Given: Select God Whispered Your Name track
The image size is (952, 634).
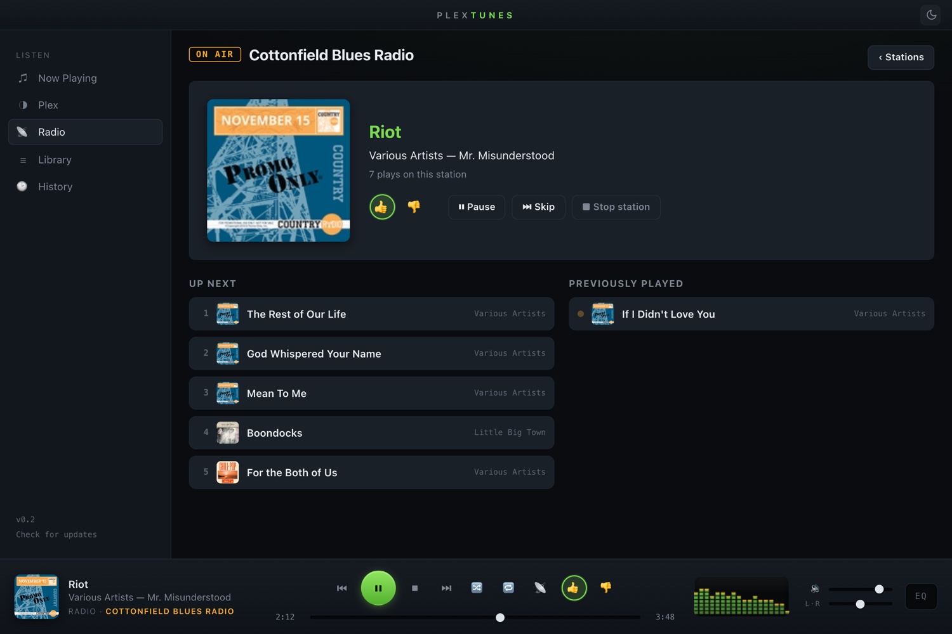Looking at the screenshot, I should point(371,353).
